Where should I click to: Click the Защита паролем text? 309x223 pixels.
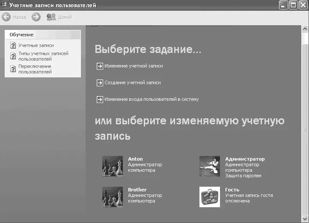244,176
